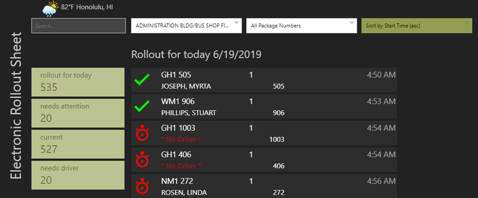
Task: Select the ROSEN, LINDA driver name
Action: 184,192
